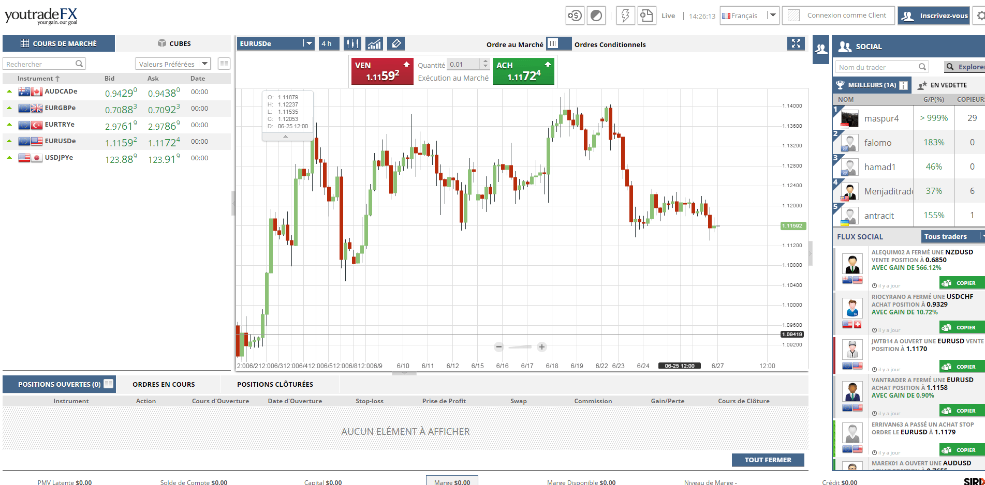
Task: Click the lightning quick-trade icon in header
Action: pos(625,15)
